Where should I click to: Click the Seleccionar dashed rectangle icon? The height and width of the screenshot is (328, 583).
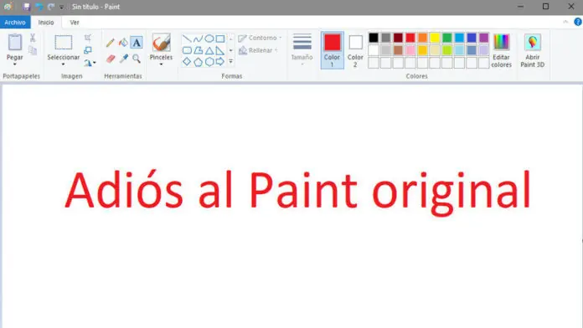coord(63,43)
